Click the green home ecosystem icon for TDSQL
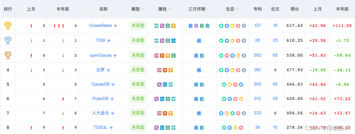Image resolution: width=355 pixels, height=134 pixels. [x=224, y=127]
